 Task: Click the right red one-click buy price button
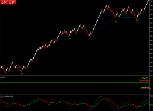(12, 2)
